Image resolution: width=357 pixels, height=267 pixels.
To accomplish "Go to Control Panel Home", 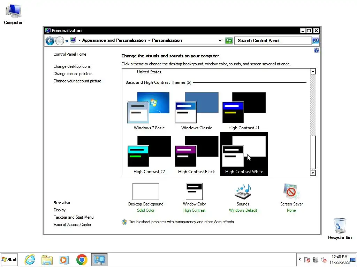I will pyautogui.click(x=70, y=54).
